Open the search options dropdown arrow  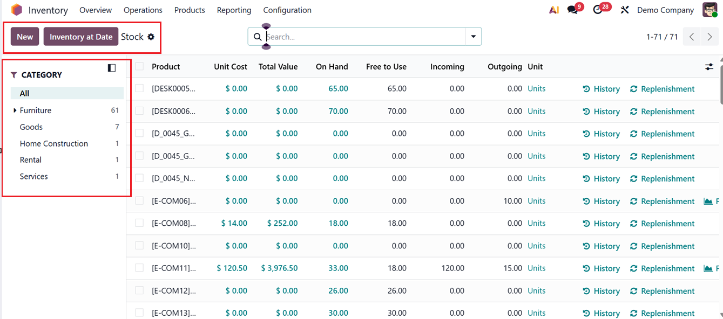[473, 37]
